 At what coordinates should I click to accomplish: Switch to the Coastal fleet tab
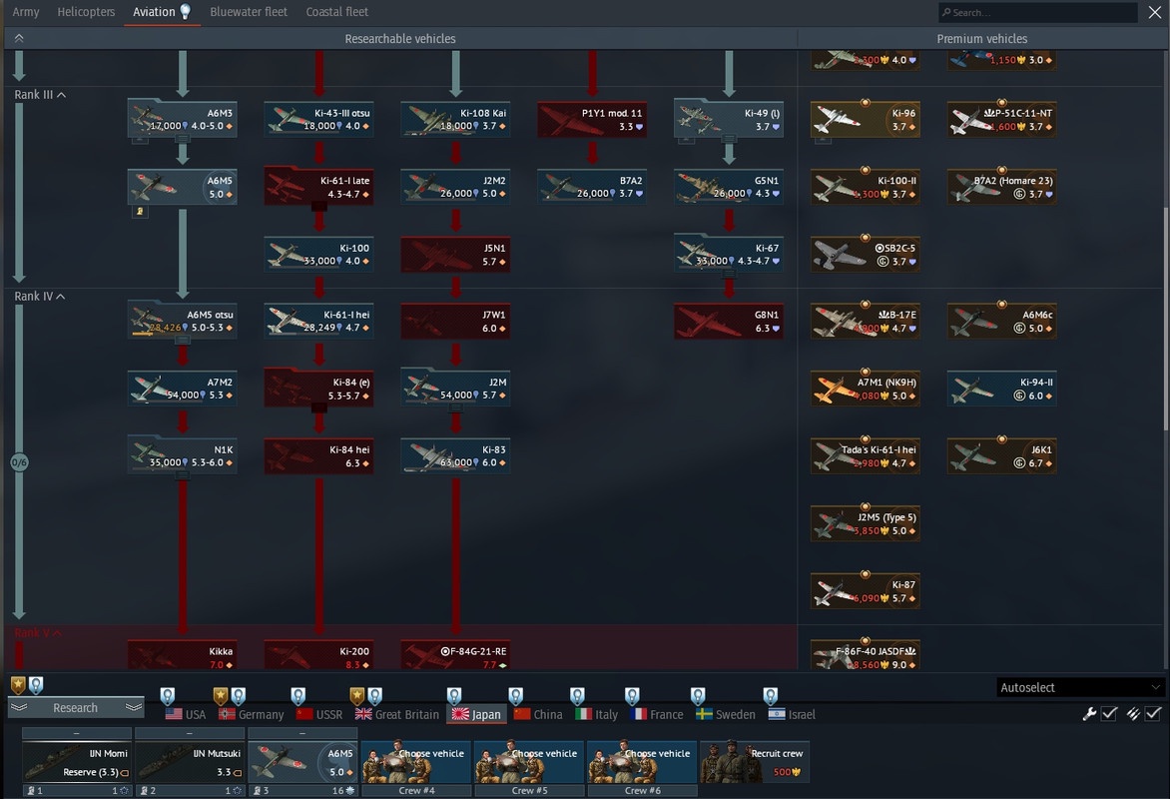pyautogui.click(x=336, y=12)
